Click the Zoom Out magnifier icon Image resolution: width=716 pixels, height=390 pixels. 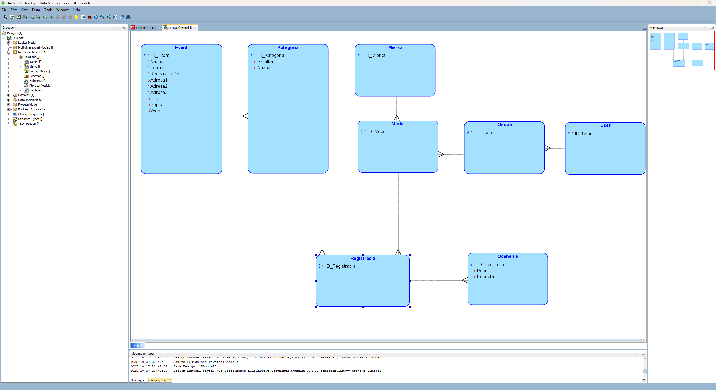coord(109,17)
